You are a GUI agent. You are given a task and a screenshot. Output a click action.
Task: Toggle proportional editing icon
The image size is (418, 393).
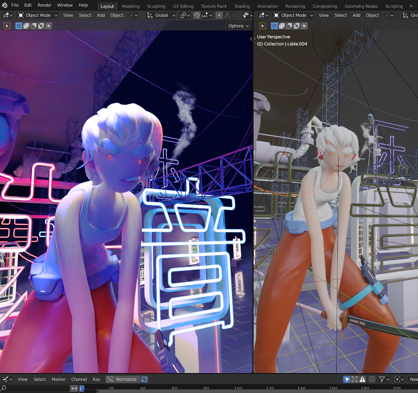coord(219,15)
